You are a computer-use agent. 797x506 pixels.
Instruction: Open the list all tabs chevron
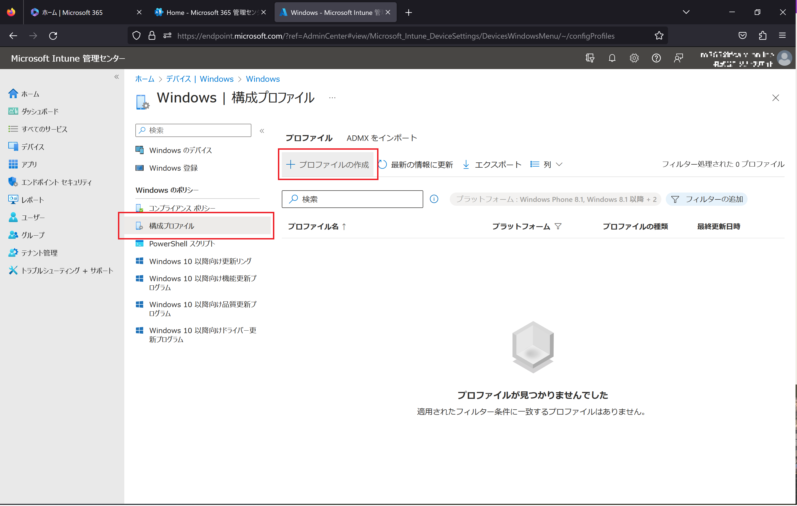(686, 12)
